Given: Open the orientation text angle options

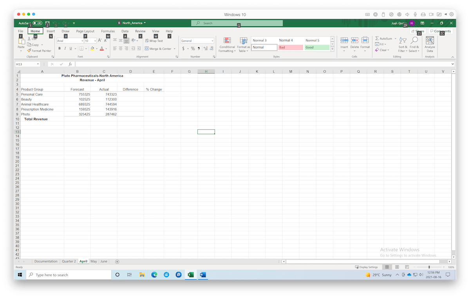Looking at the screenshot, I should pos(134,41).
